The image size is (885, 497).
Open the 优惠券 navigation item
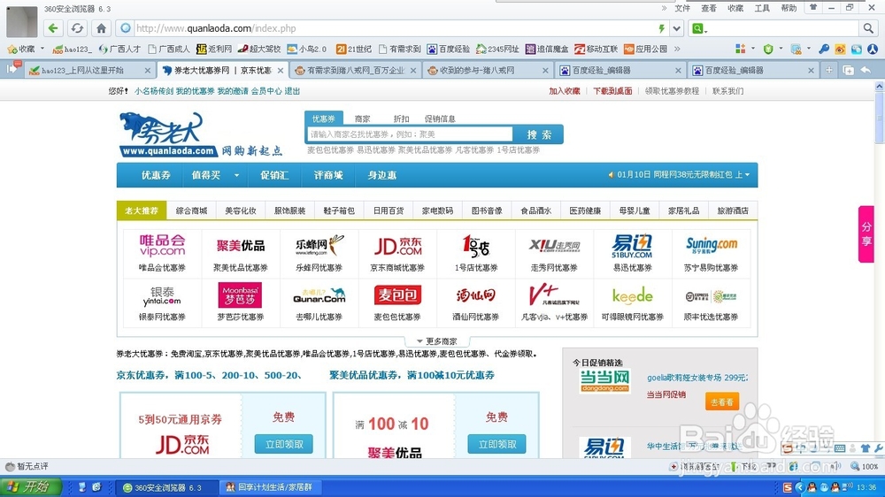(x=156, y=175)
